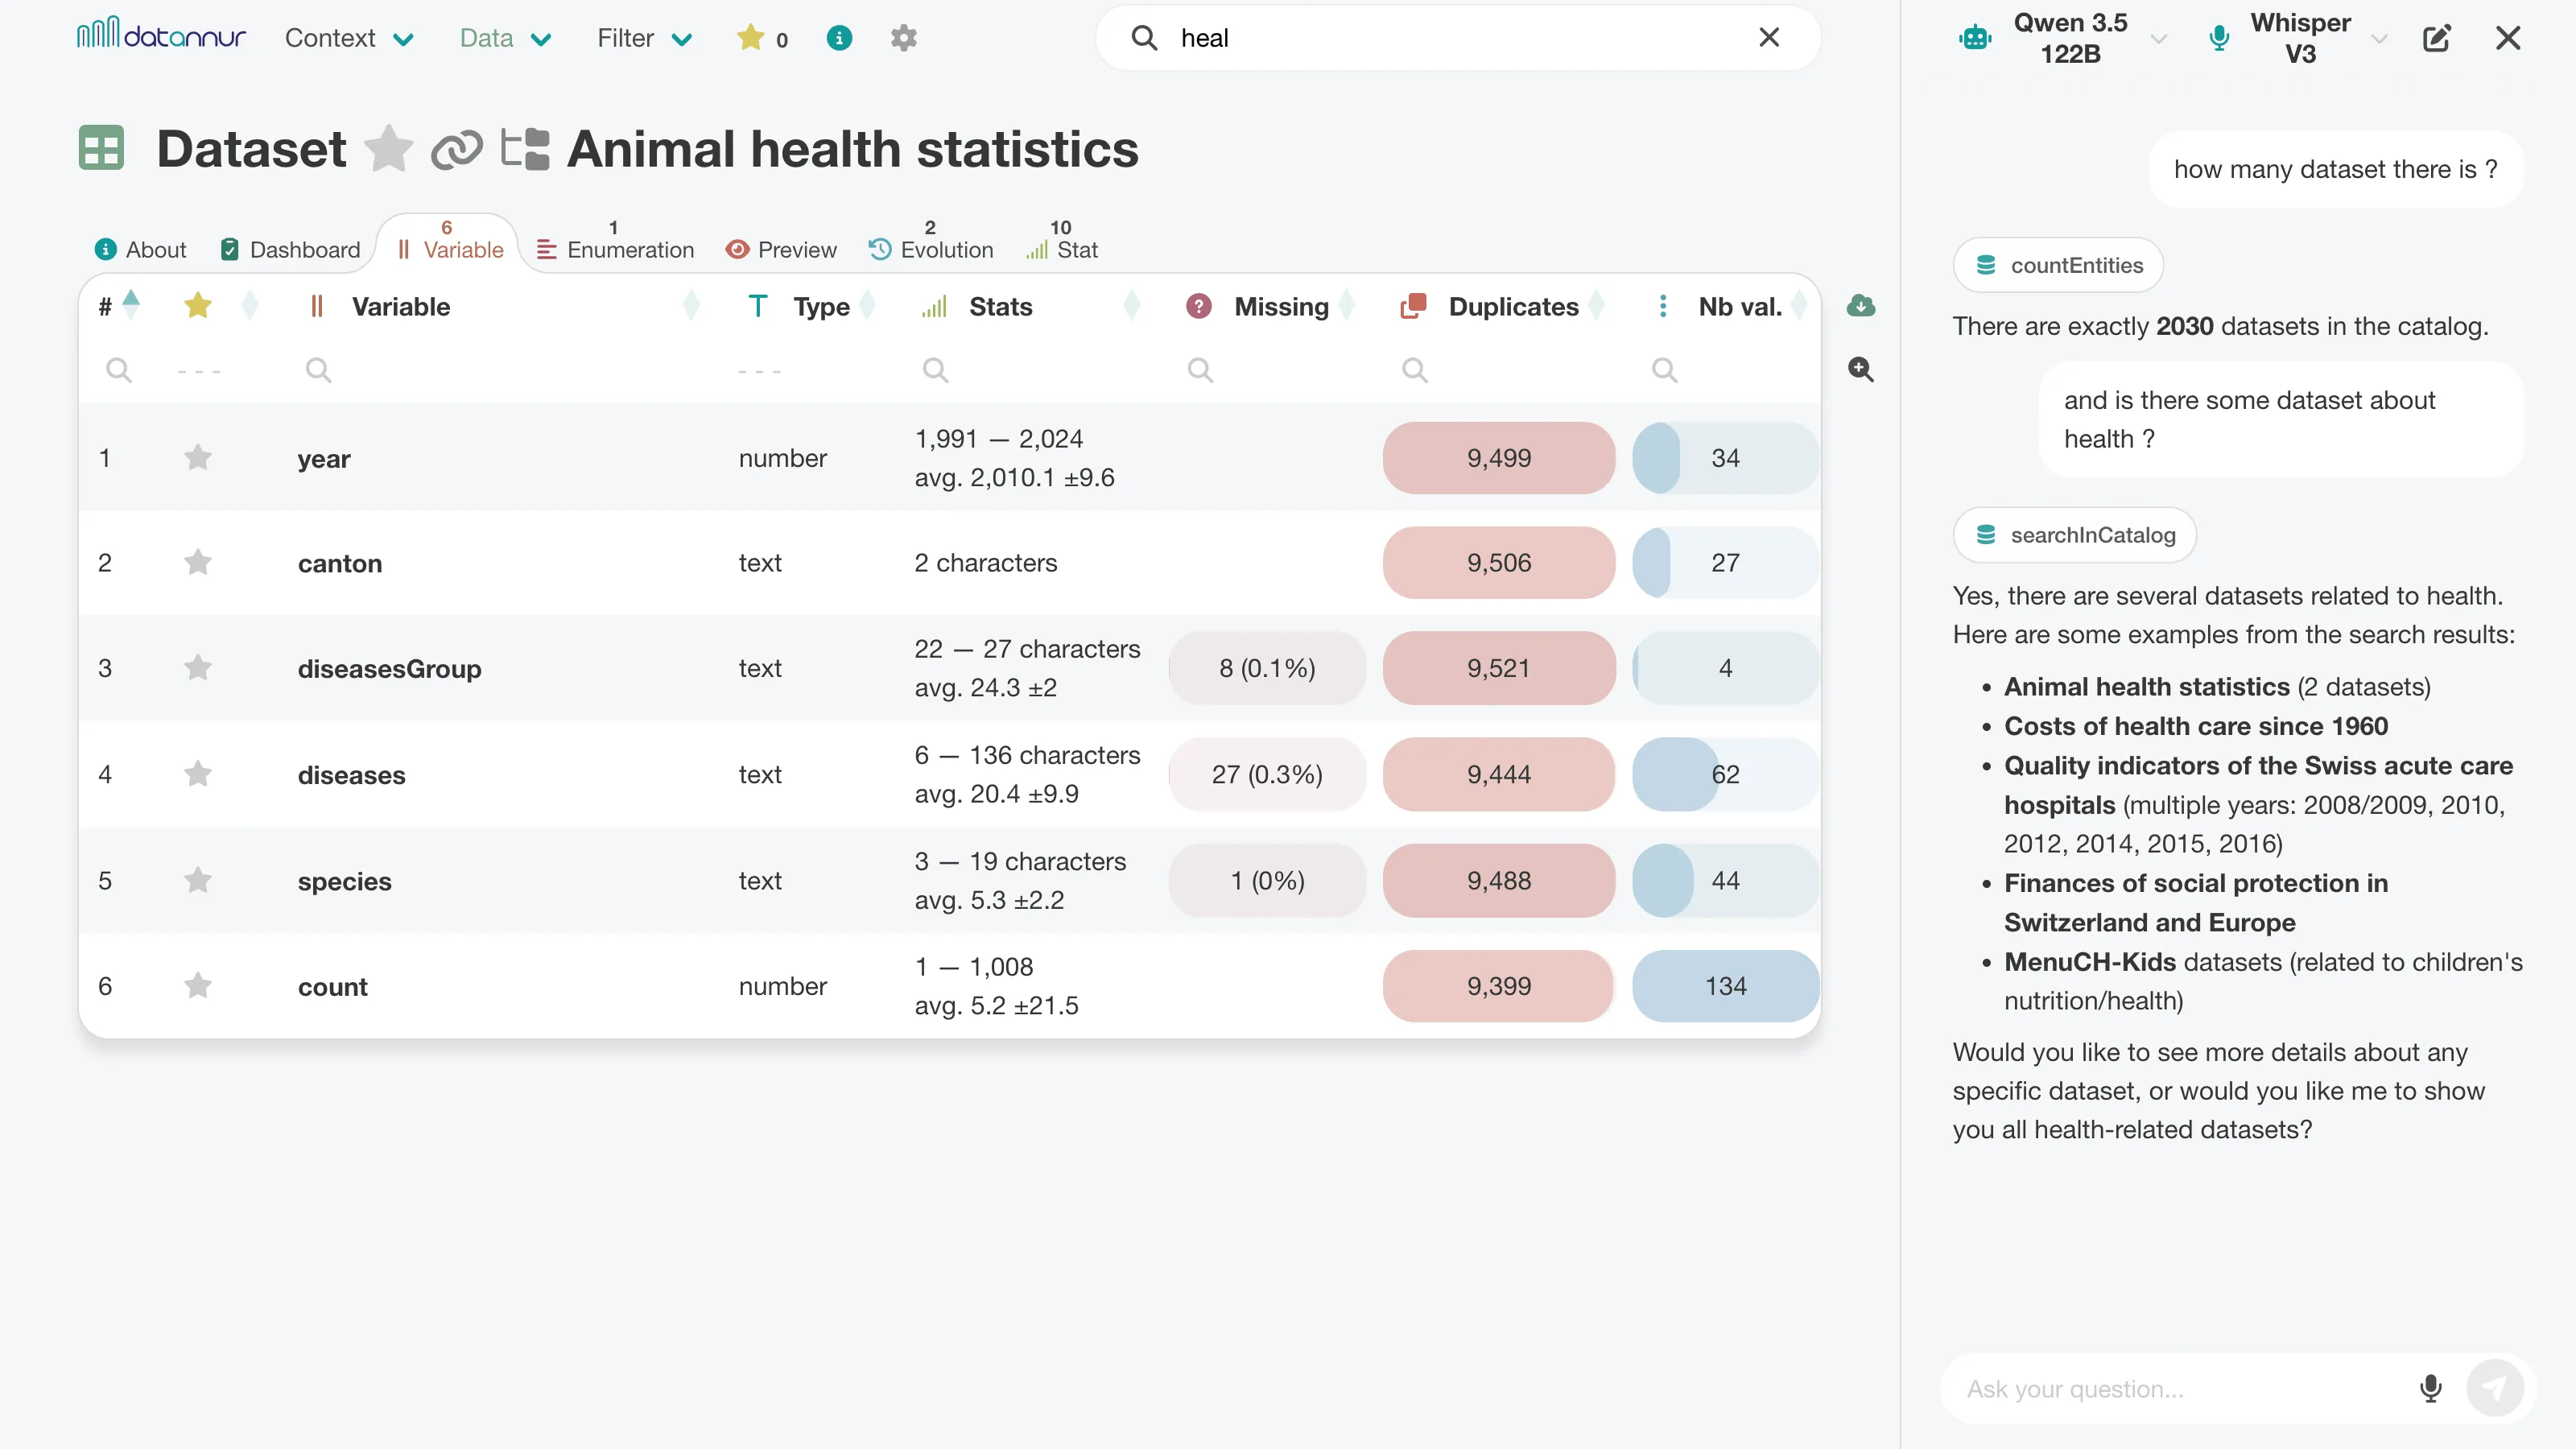
Task: Switch to the About tab
Action: [140, 249]
